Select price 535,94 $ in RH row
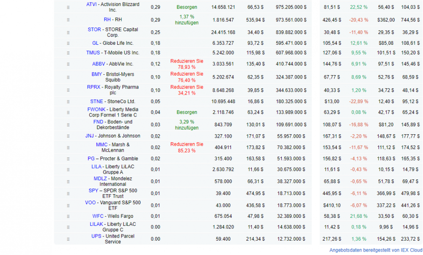 pyautogui.click(x=255, y=20)
